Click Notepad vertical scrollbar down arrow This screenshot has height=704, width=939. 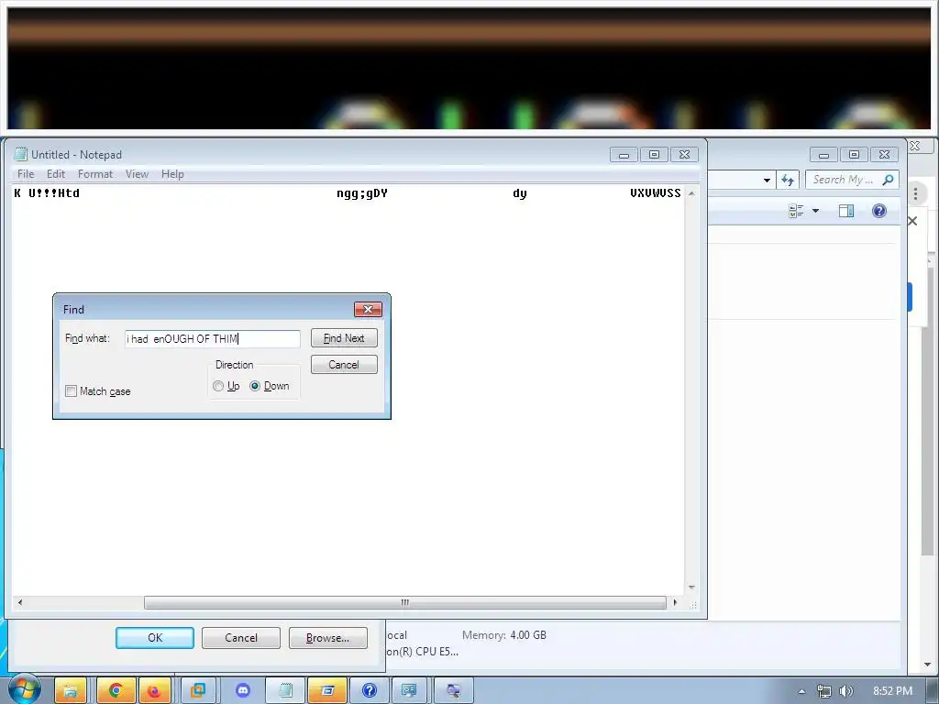691,588
